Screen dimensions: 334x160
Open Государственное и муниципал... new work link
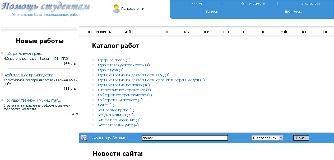coord(33,100)
